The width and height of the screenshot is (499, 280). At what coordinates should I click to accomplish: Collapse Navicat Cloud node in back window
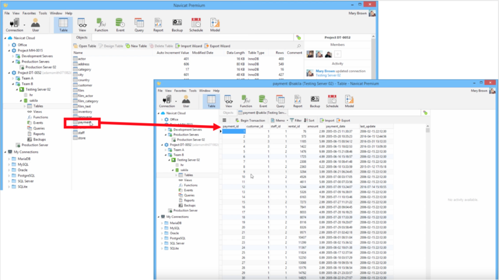6,38
